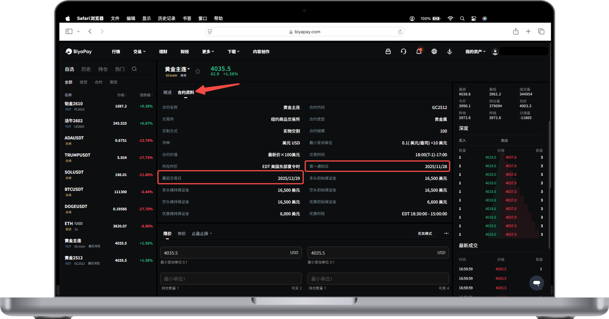Open the 黄金主连 contract selector dropdown

177,70
